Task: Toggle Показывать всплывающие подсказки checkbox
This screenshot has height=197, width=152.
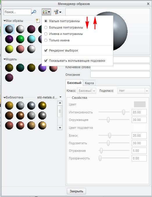Action: coord(46,61)
